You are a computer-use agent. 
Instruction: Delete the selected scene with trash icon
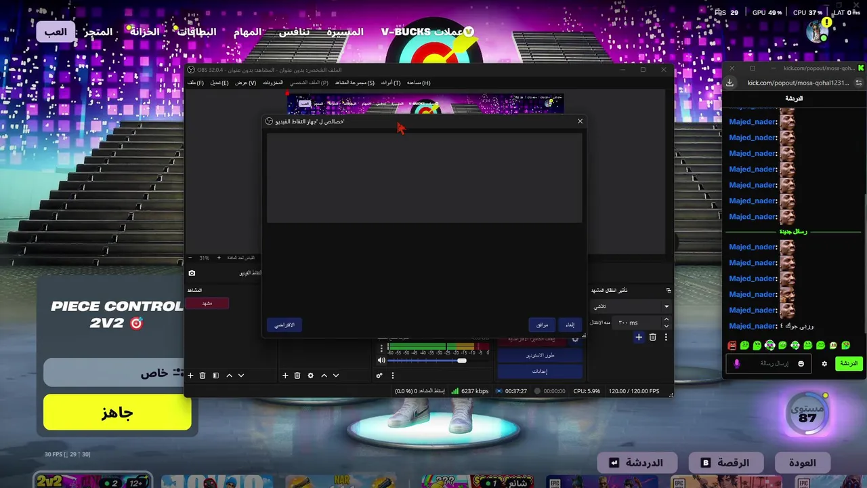tap(202, 375)
